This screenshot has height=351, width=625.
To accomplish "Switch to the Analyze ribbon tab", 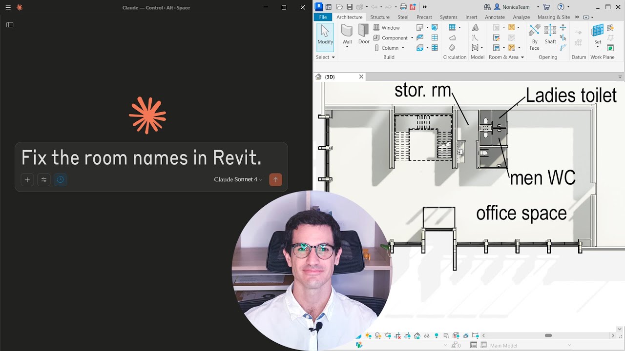I will [x=521, y=17].
